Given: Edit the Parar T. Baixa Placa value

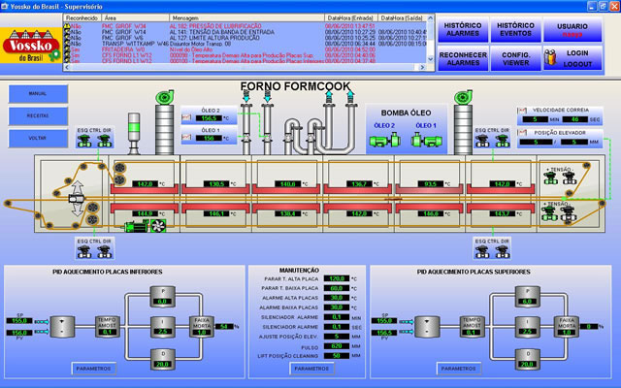Looking at the screenshot, I should coord(337,288).
